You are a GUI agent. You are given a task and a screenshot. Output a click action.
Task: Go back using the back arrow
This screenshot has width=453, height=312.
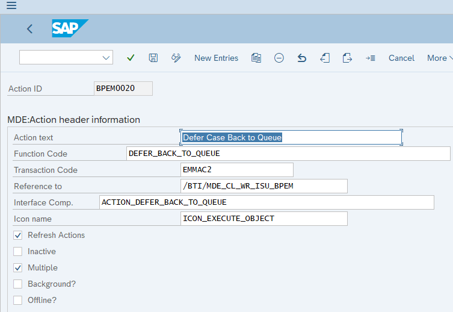pyautogui.click(x=29, y=29)
